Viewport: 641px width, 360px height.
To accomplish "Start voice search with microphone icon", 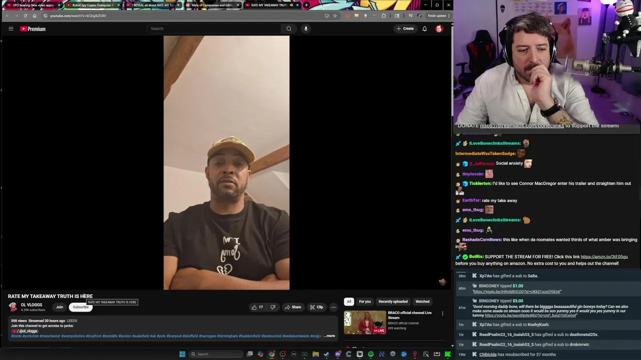I will [305, 28].
